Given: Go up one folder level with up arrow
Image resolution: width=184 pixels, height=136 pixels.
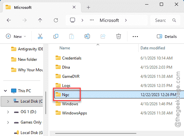Looking at the screenshot, I should tap(40, 20).
